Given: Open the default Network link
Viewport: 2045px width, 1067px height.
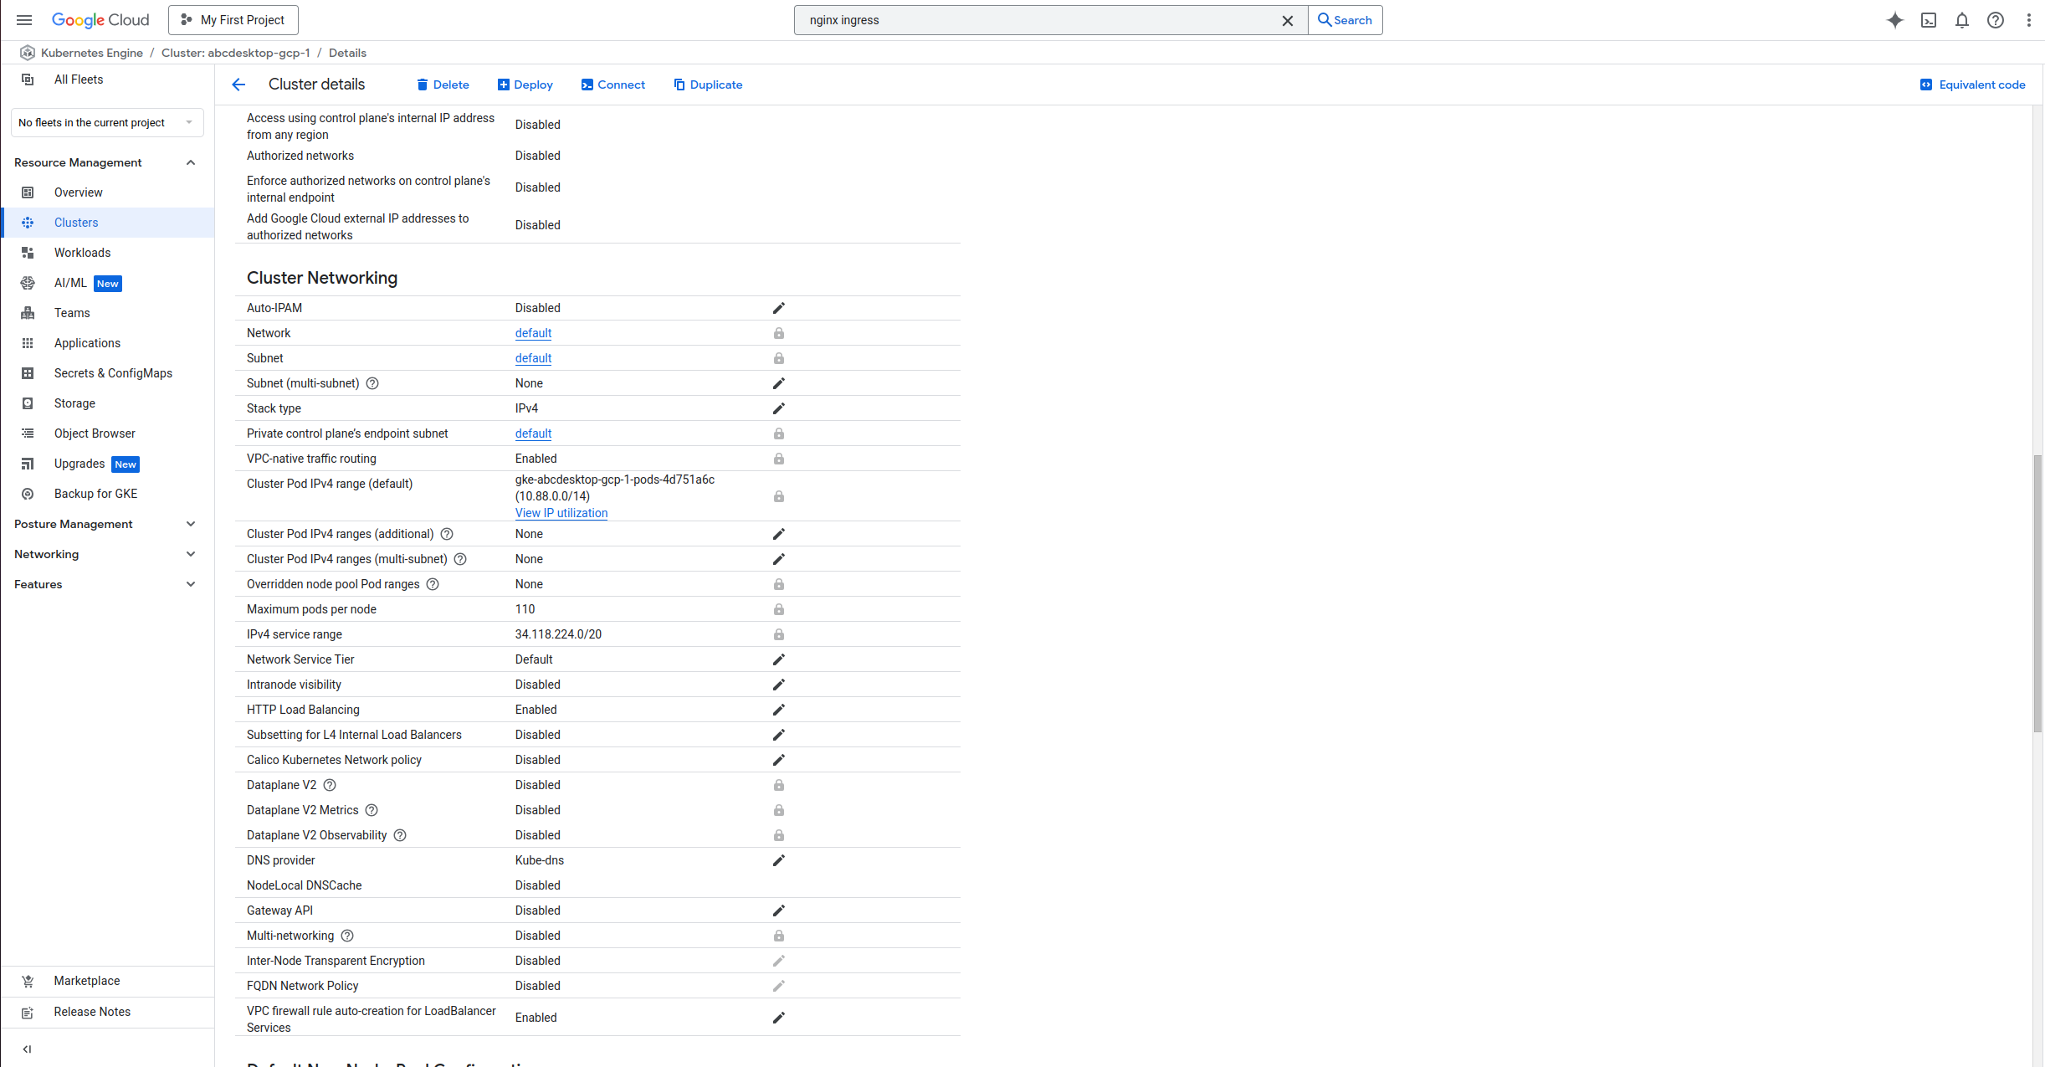Looking at the screenshot, I should pos(533,332).
